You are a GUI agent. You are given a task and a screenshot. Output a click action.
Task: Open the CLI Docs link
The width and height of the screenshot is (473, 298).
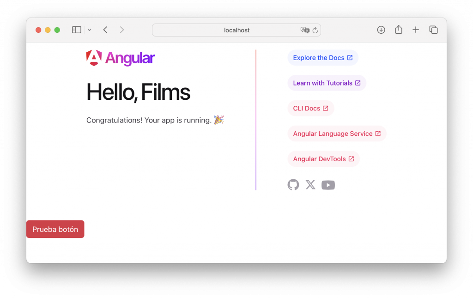[310, 108]
